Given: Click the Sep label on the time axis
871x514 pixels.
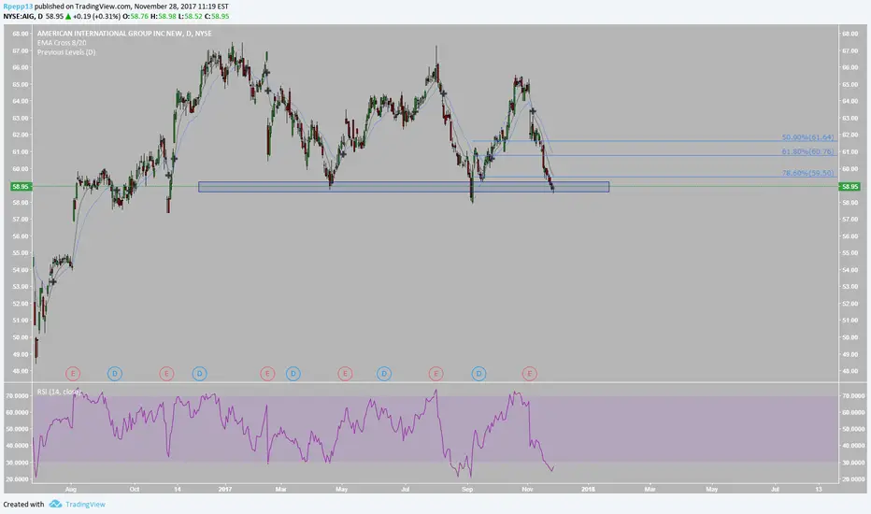Looking at the screenshot, I should click(x=467, y=490).
